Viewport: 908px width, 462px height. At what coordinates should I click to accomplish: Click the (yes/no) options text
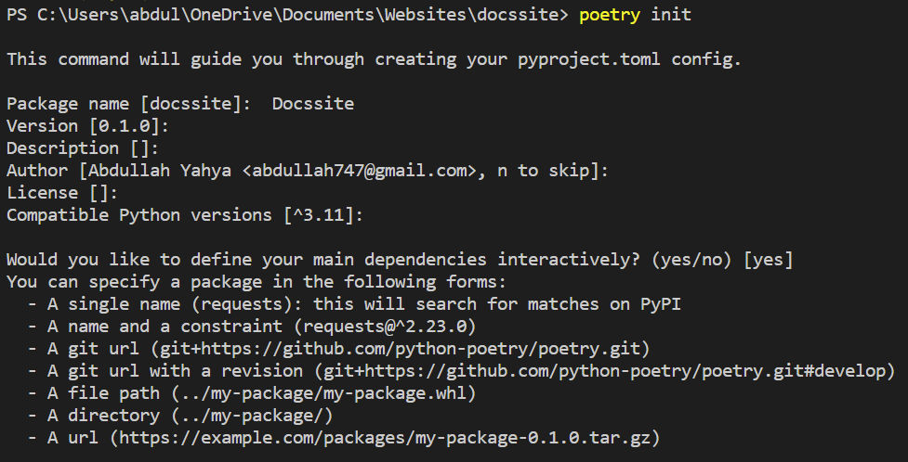pyautogui.click(x=691, y=260)
